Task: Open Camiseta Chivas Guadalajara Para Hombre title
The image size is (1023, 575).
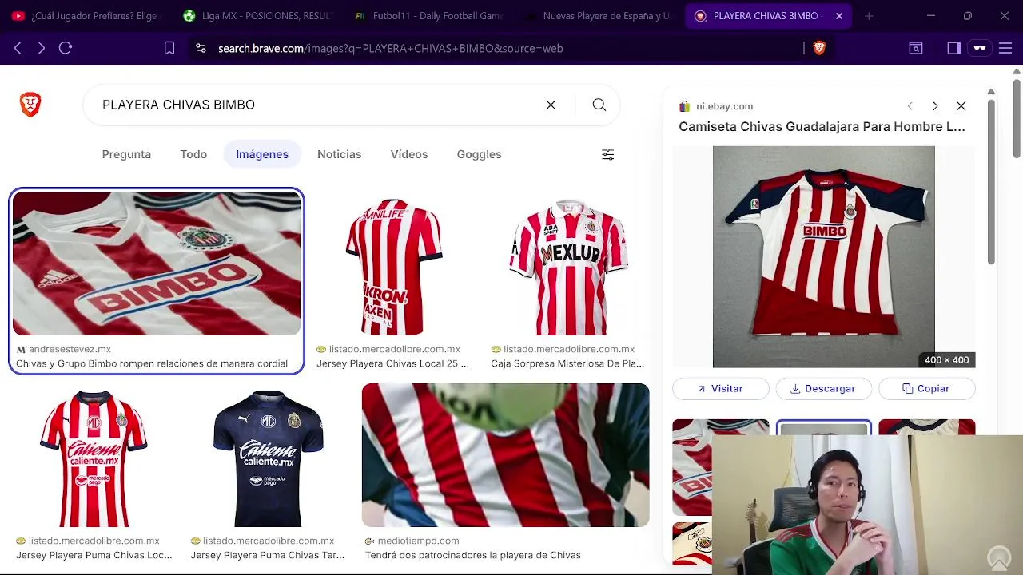Action: pos(822,126)
